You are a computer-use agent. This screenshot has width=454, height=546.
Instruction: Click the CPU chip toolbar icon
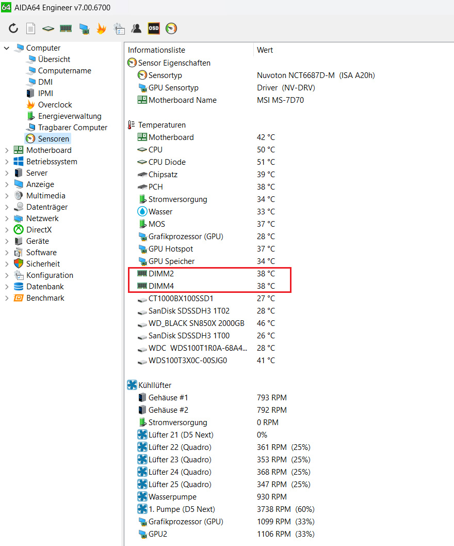coord(48,28)
